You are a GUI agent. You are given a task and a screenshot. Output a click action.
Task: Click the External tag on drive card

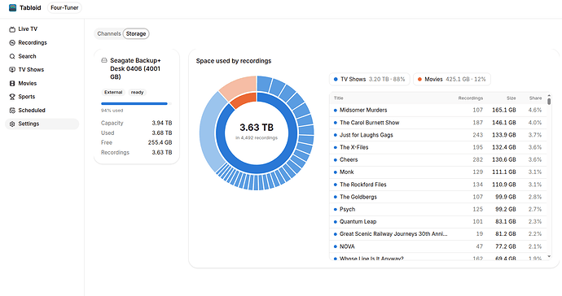pyautogui.click(x=113, y=93)
